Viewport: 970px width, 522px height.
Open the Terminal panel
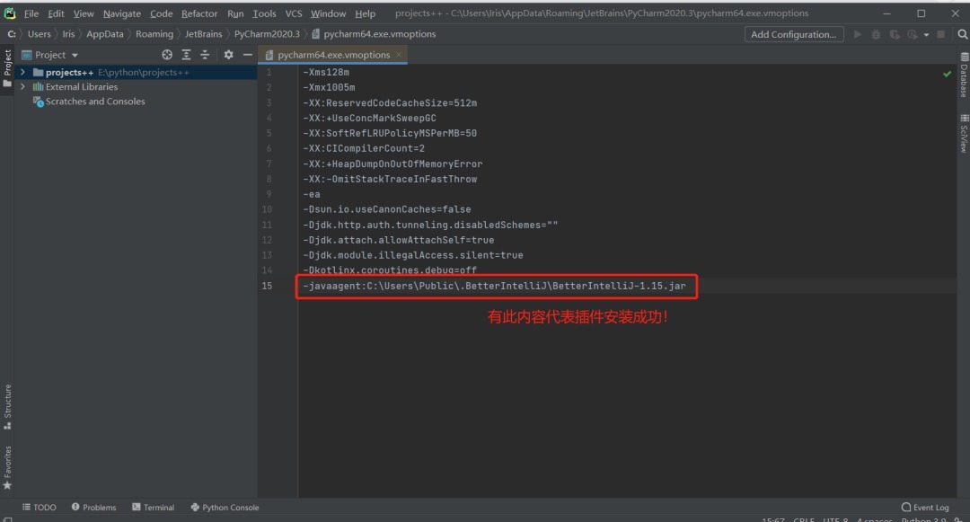[x=153, y=507]
